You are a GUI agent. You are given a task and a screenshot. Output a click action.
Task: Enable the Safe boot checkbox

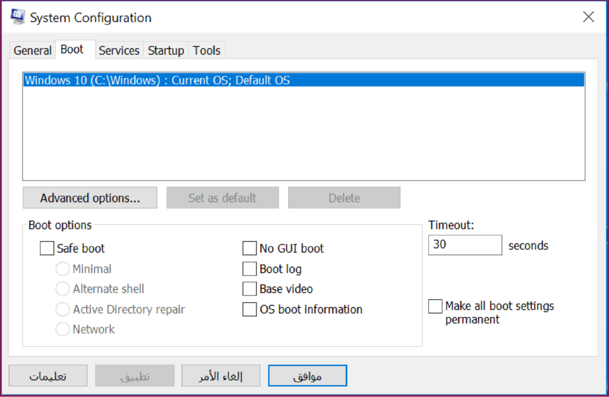click(47, 248)
